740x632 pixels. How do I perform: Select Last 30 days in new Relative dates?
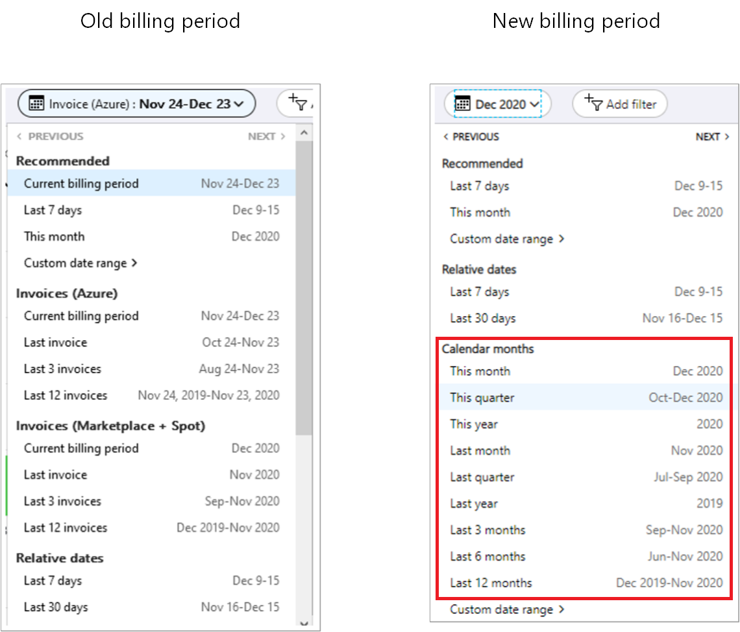(x=586, y=319)
